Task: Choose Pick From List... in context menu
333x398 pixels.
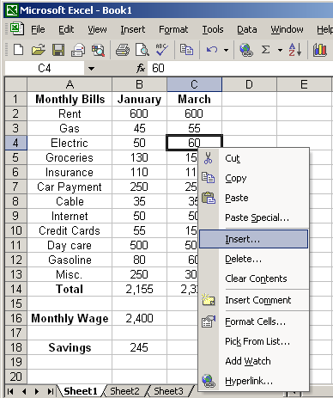Action: tap(253, 341)
